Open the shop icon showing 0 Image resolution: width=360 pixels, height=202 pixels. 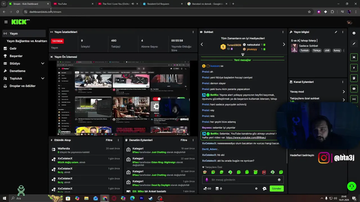tap(219, 189)
